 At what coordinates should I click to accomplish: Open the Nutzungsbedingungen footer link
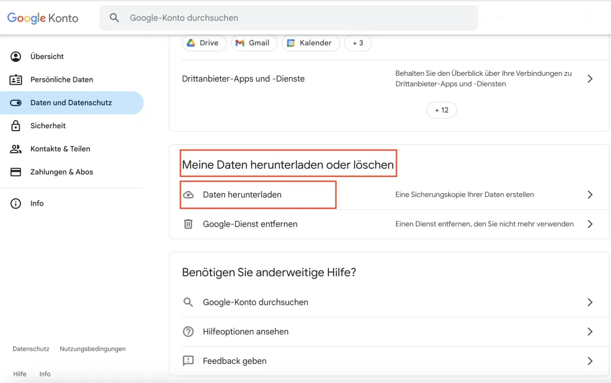92,348
